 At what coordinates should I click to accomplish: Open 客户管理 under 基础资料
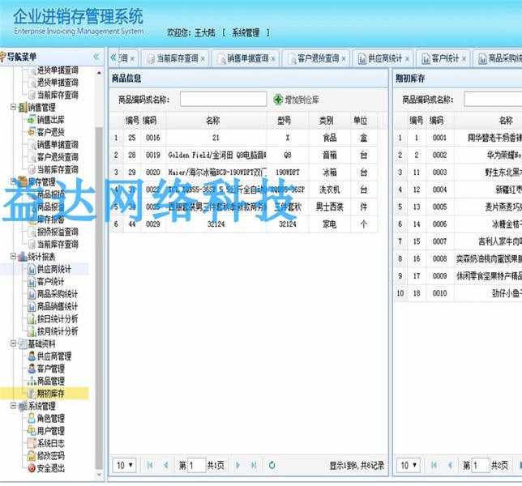pos(50,369)
